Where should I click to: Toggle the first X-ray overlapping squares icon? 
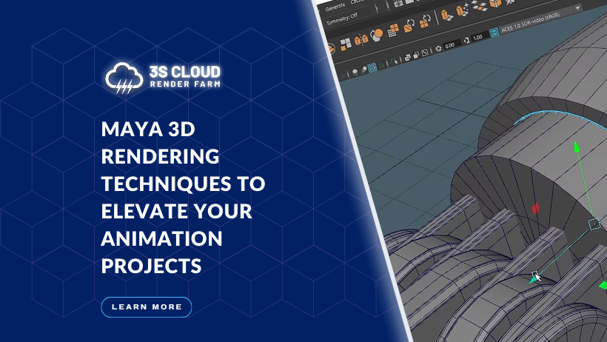408,58
